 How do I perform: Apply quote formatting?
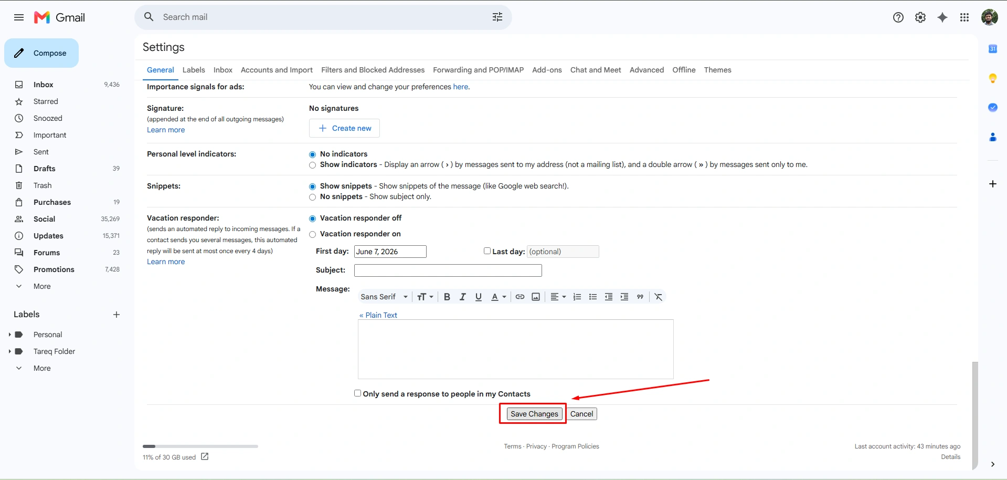[x=640, y=297]
